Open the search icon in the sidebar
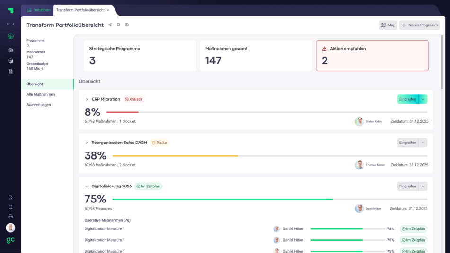The image size is (450, 253). tap(10, 198)
